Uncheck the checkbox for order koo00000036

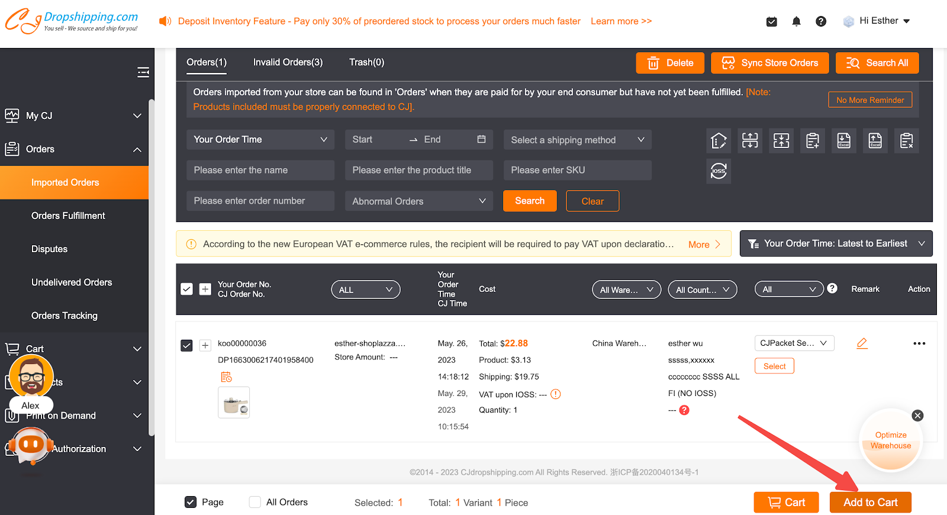coord(186,345)
